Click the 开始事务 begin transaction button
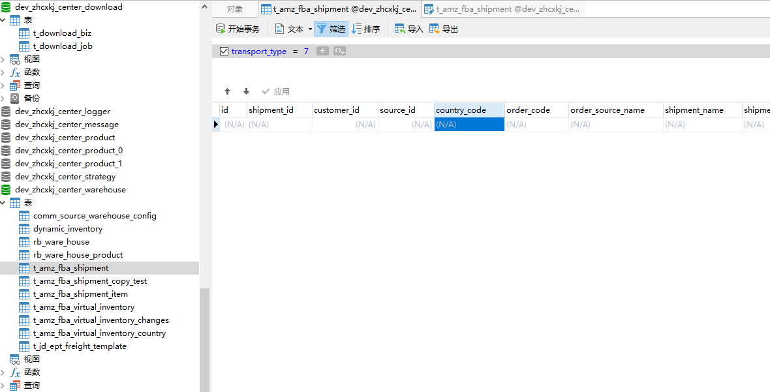Screen dimensions: 770x392 tap(238, 29)
